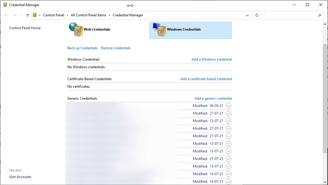Open Add a generic credential
Viewport: 328px width, 185px height.
point(213,98)
